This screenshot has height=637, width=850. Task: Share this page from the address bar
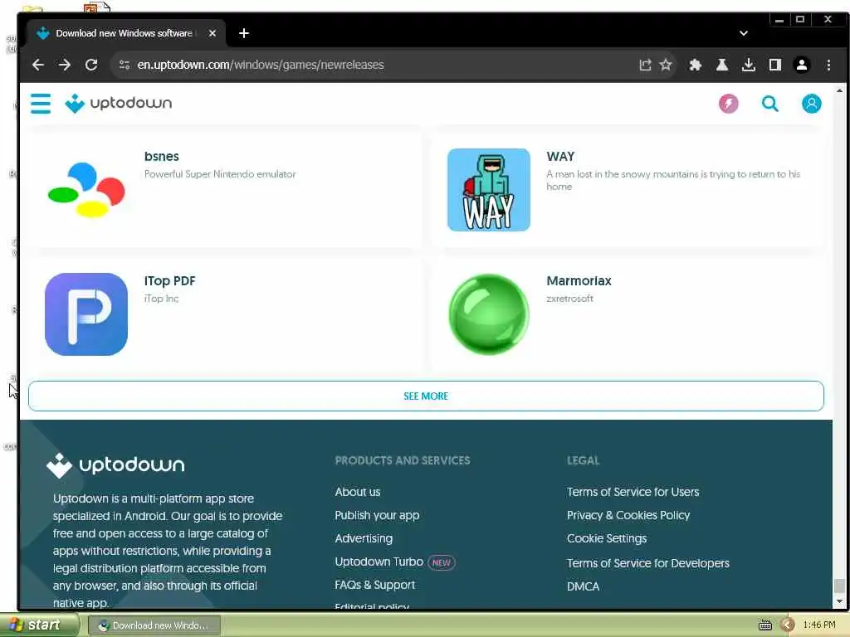645,65
